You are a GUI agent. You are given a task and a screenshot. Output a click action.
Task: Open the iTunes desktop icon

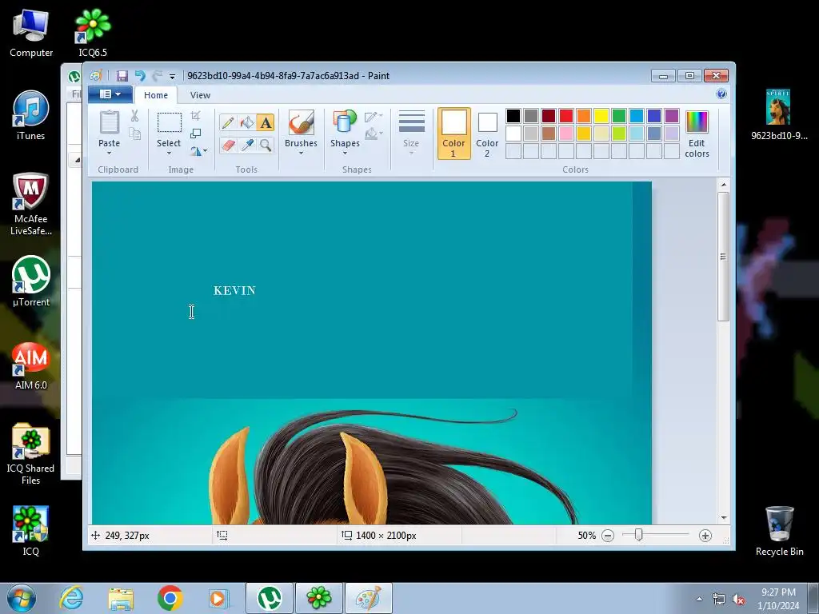pos(31,116)
